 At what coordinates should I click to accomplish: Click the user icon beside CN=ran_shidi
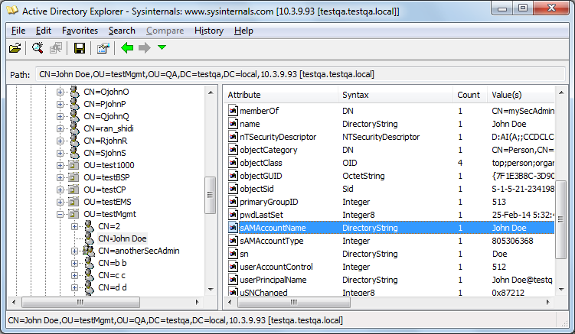[x=74, y=128]
